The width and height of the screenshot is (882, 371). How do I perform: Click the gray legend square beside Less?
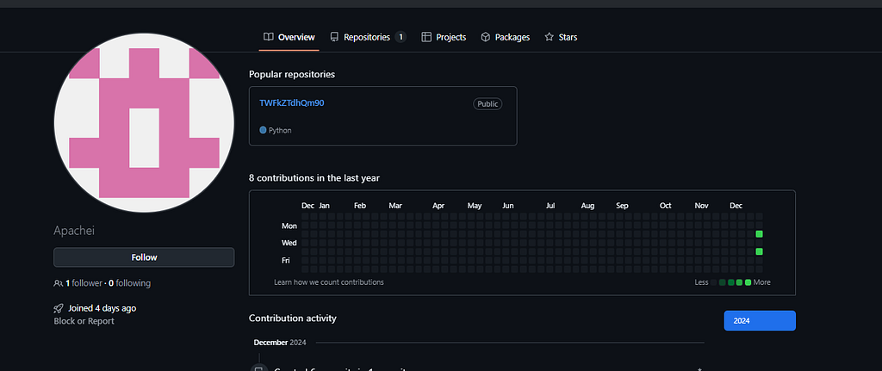tap(714, 282)
